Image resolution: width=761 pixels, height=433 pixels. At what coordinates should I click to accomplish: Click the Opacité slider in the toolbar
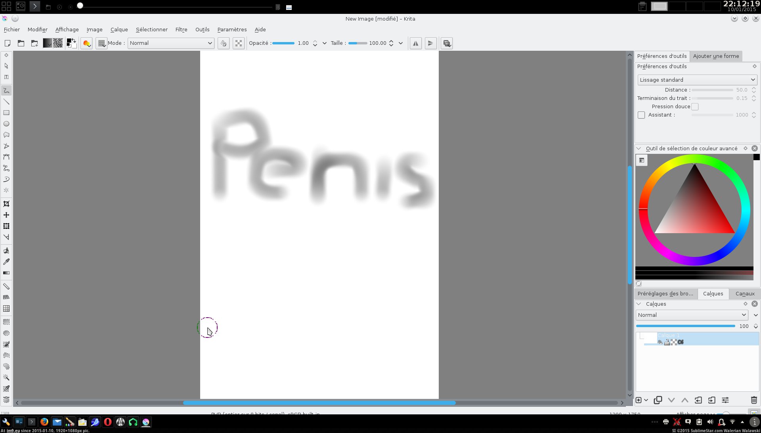point(283,43)
